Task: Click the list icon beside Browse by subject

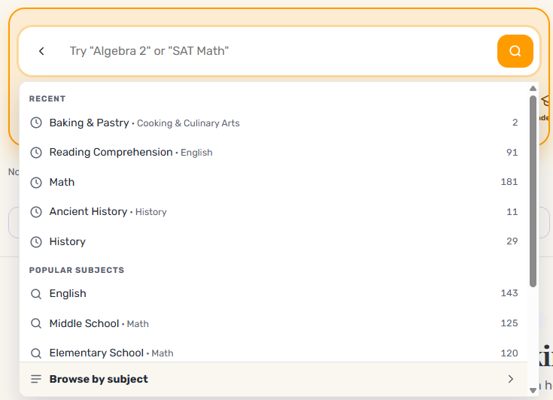Action: [x=36, y=379]
